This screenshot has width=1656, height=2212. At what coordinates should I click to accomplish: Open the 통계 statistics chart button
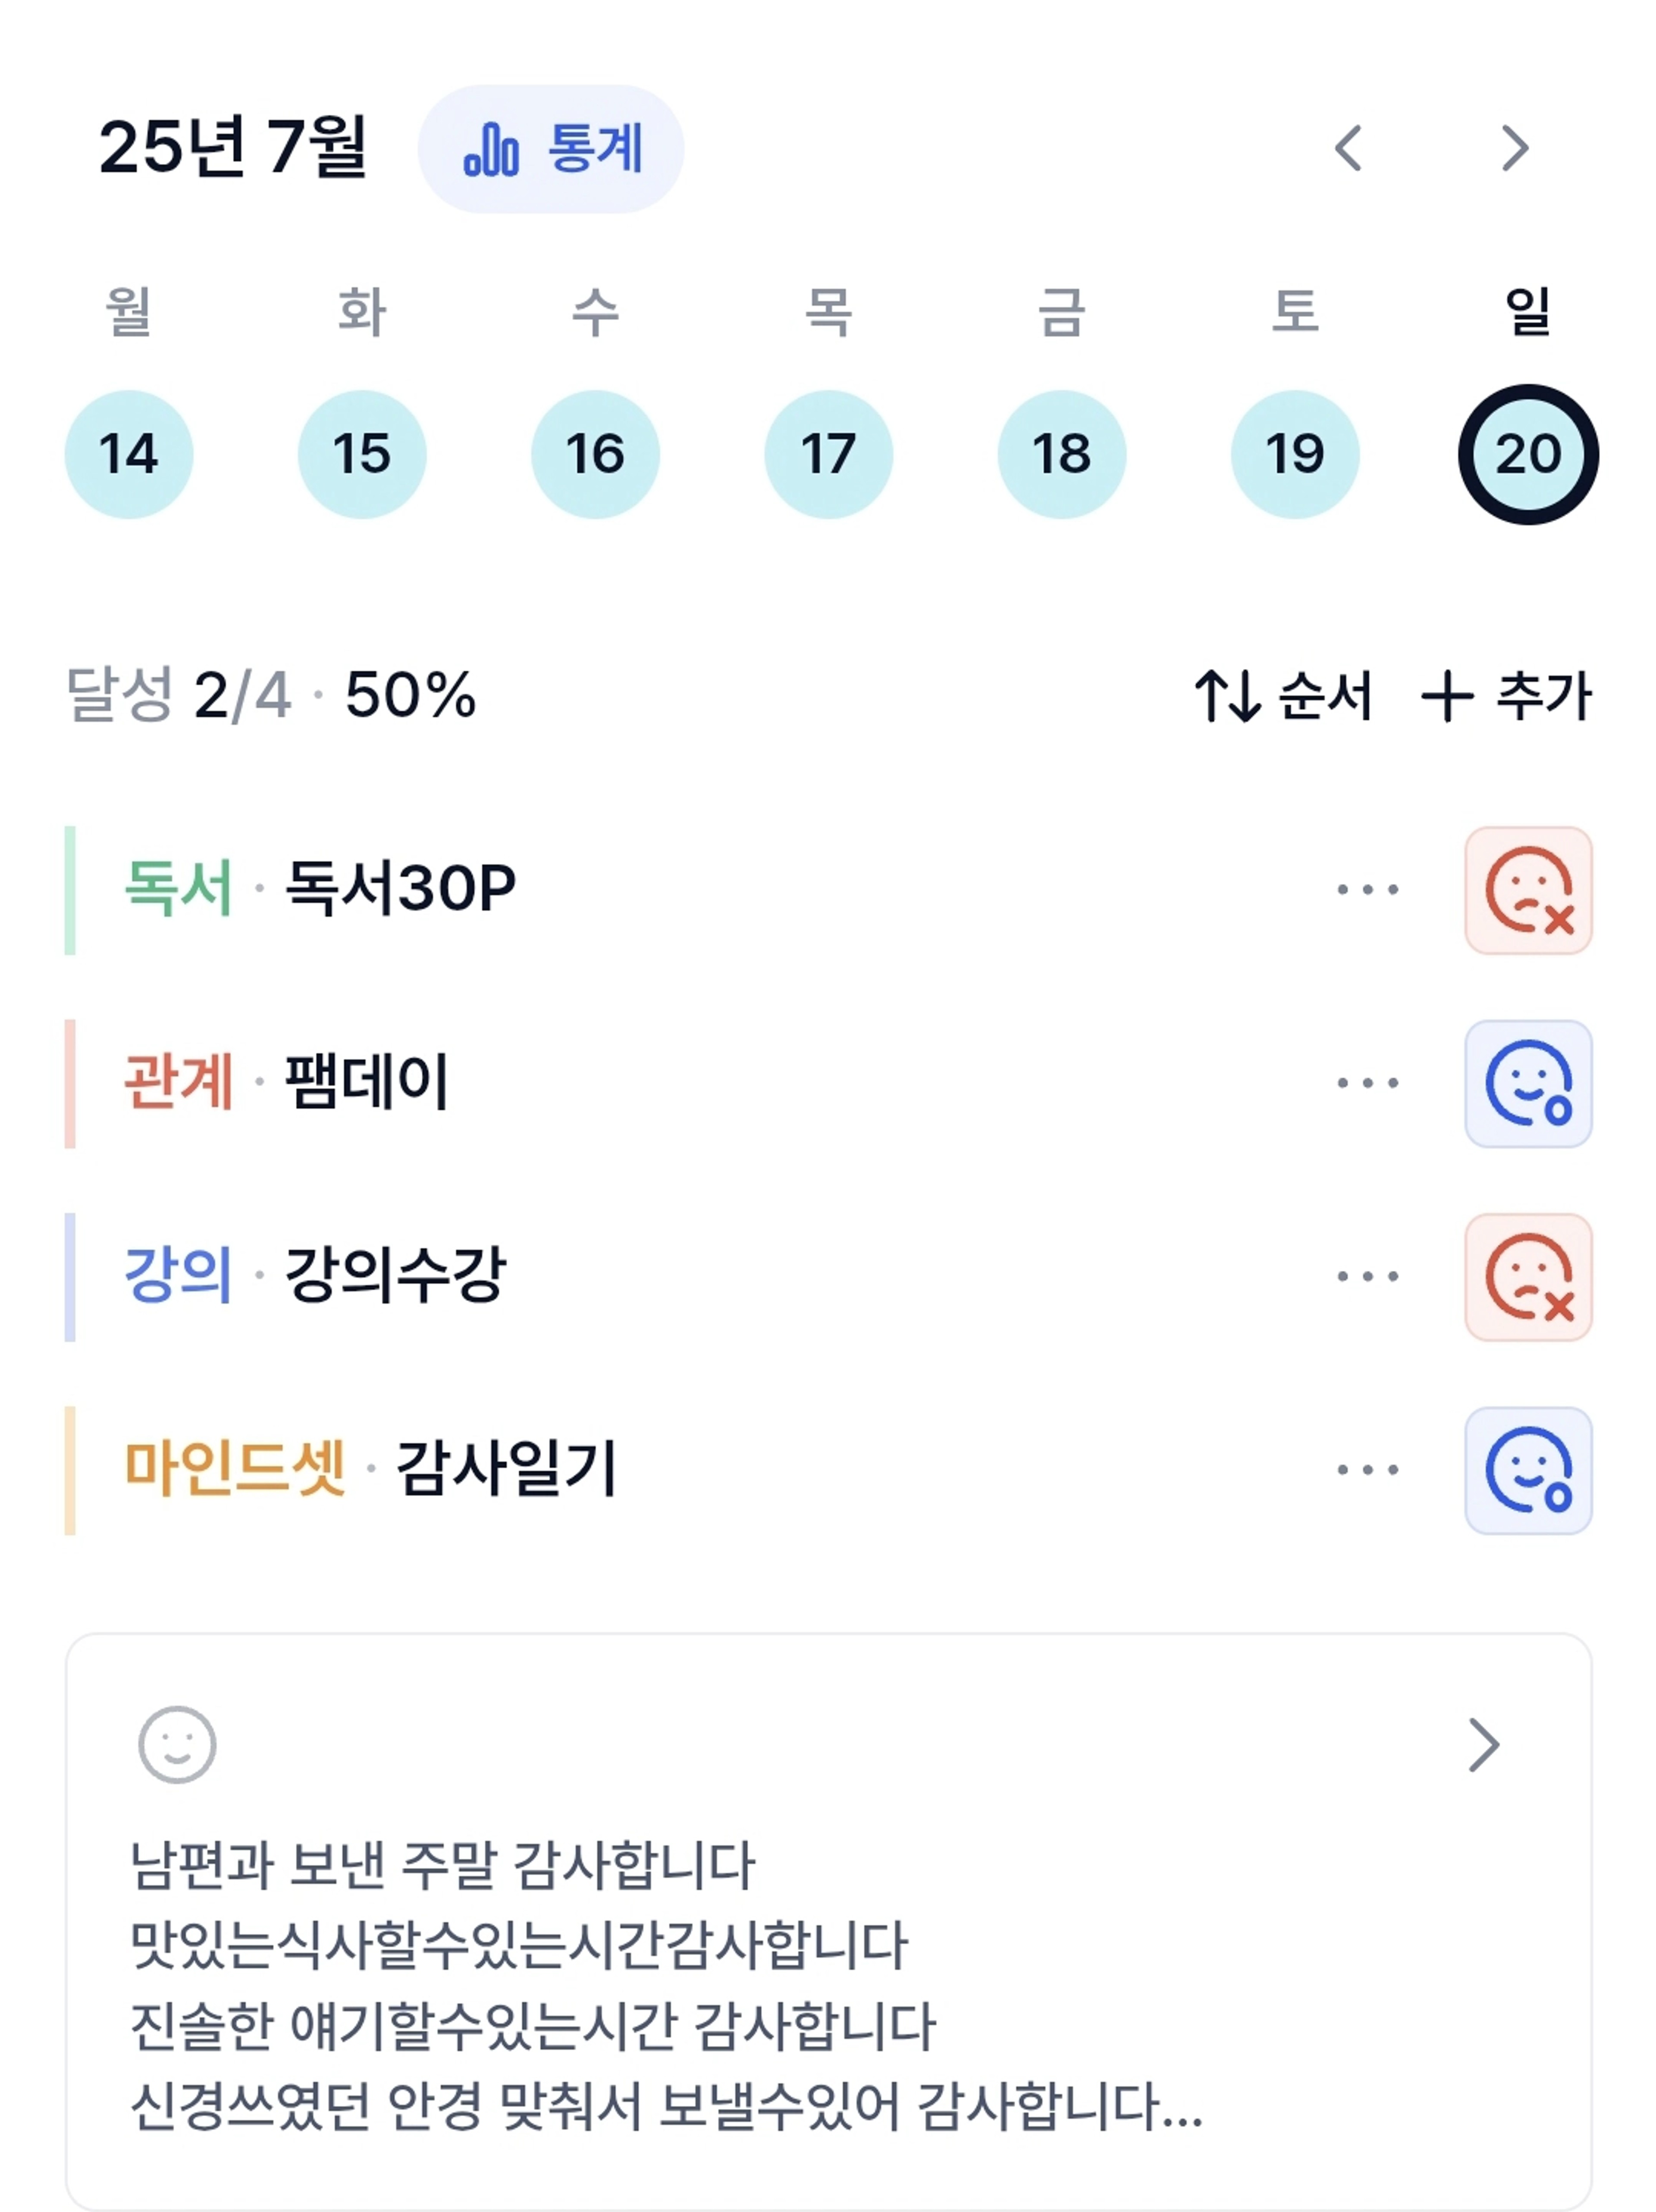[x=550, y=149]
